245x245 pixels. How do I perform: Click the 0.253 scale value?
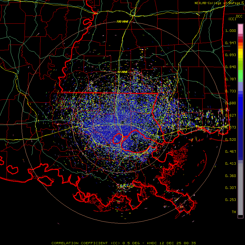point(231,200)
